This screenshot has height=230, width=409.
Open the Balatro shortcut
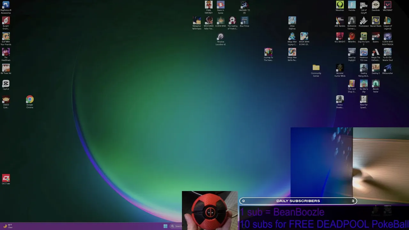376,38
